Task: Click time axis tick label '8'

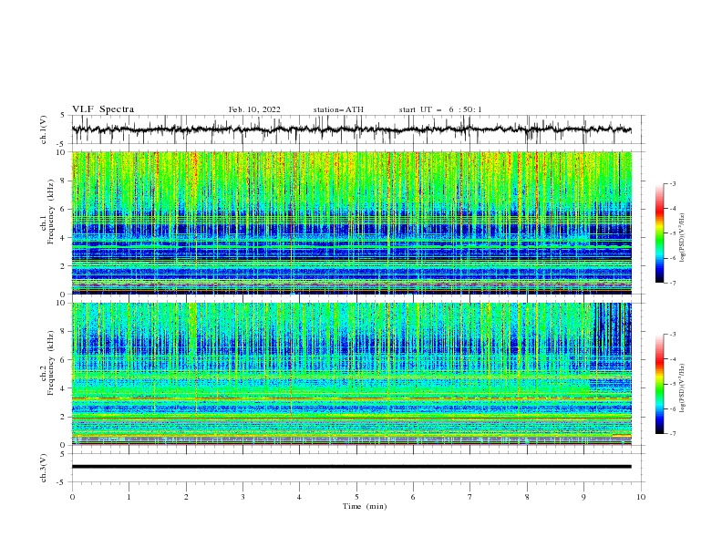Action: 527,497
